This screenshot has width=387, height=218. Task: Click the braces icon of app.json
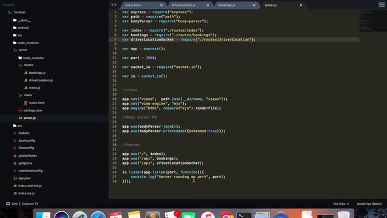[x=15, y=178]
